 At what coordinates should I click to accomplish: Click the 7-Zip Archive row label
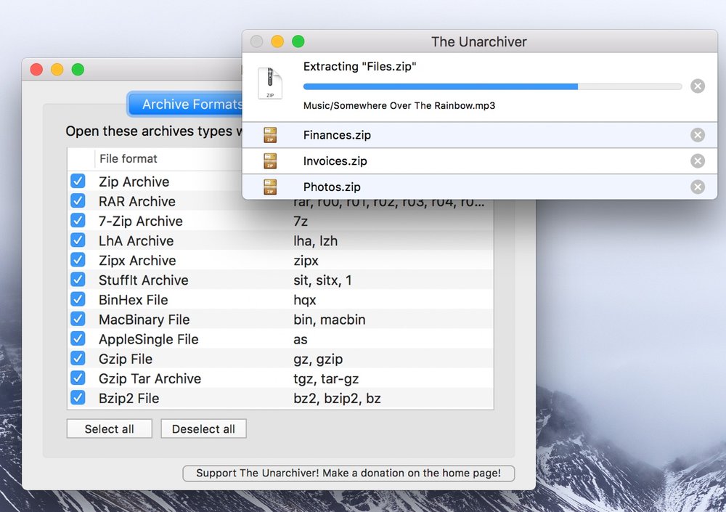pyautogui.click(x=141, y=221)
